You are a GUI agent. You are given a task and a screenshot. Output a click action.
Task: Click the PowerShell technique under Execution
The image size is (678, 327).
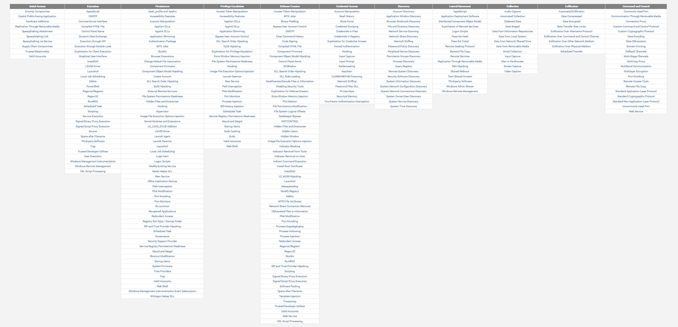tap(93, 87)
